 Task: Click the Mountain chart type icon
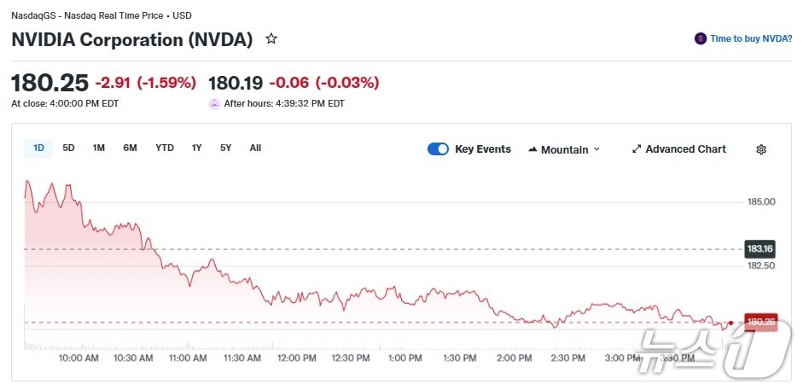[533, 149]
